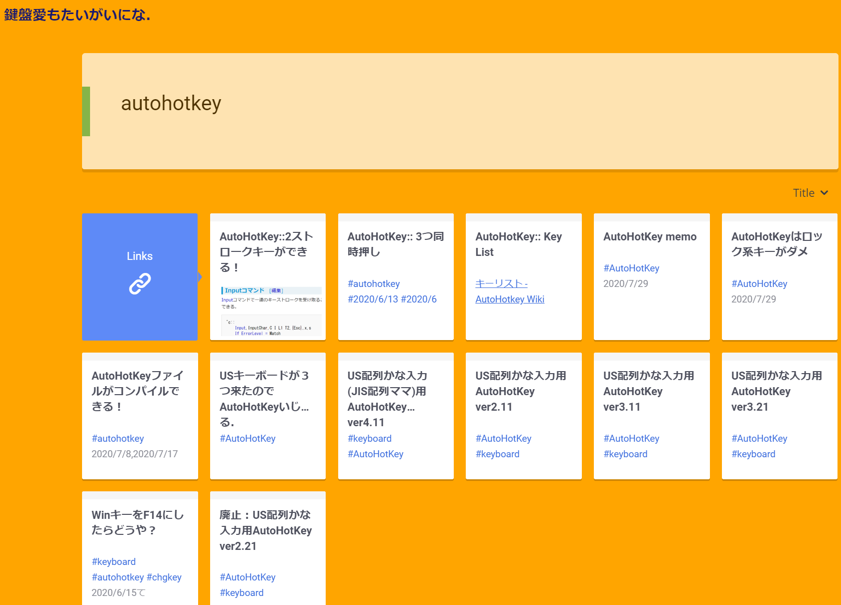This screenshot has width=841, height=605.
Task: Click date 2020/7/29 on ロック系キーがダメ card
Action: point(754,299)
